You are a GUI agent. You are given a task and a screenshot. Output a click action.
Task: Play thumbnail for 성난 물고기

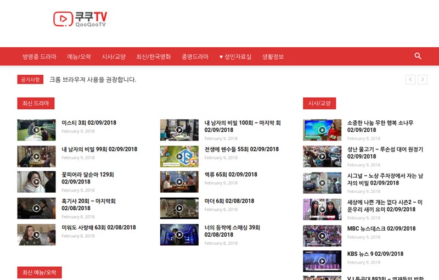(322, 156)
